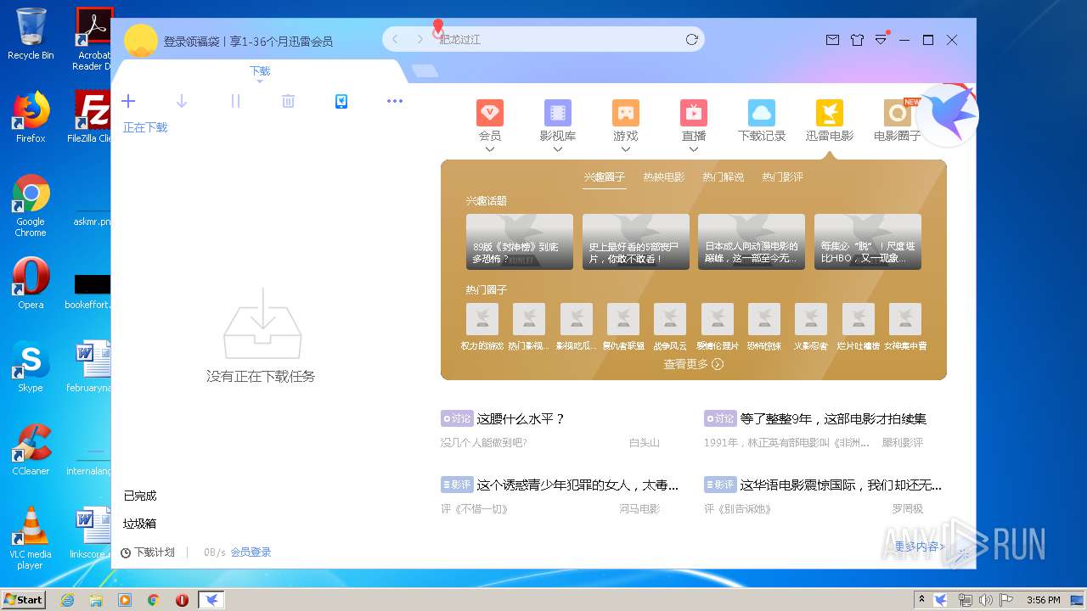The width and height of the screenshot is (1087, 611).
Task: Open review 这华语电影震惊国际
Action: click(841, 485)
